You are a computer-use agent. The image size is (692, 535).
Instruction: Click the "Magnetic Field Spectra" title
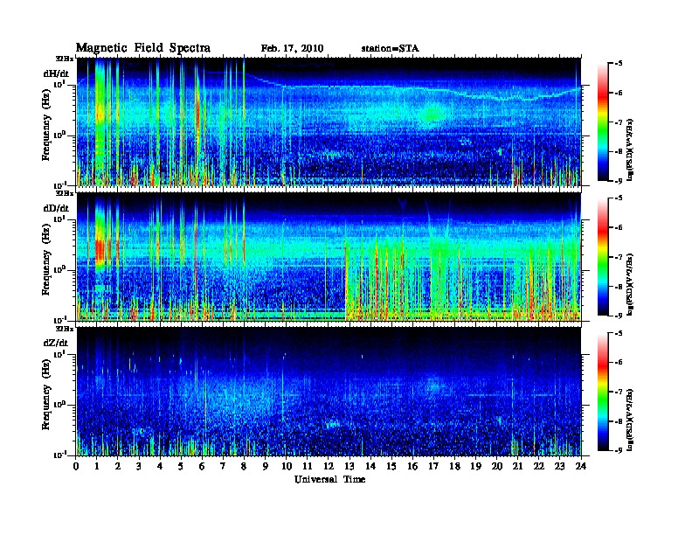[143, 48]
